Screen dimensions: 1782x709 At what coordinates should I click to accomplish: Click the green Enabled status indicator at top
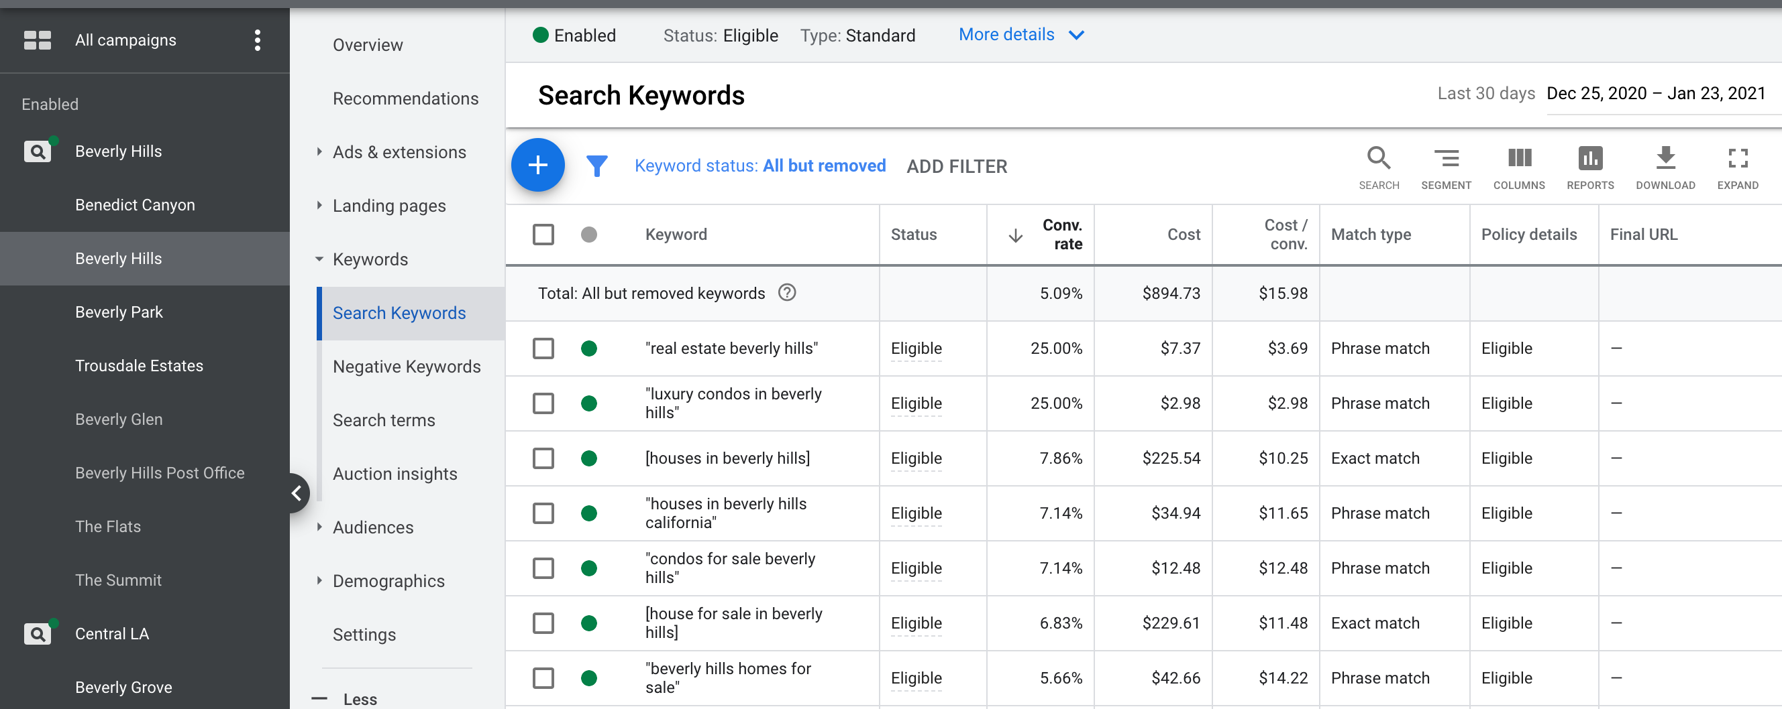[x=541, y=35]
